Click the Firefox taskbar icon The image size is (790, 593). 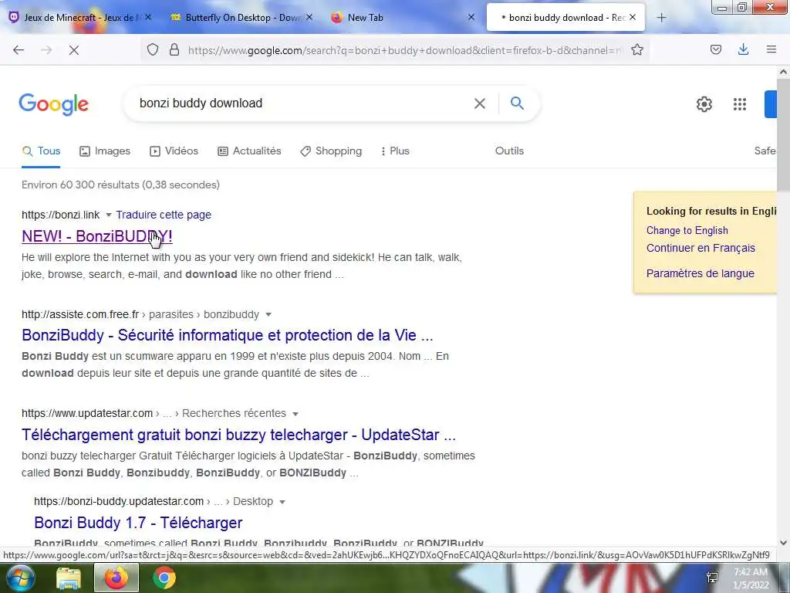pos(116,578)
